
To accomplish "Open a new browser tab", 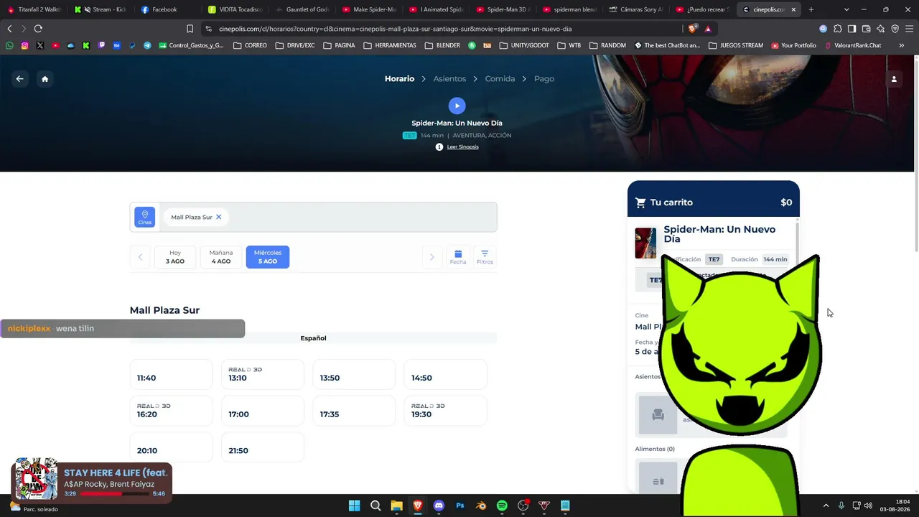I will [811, 9].
